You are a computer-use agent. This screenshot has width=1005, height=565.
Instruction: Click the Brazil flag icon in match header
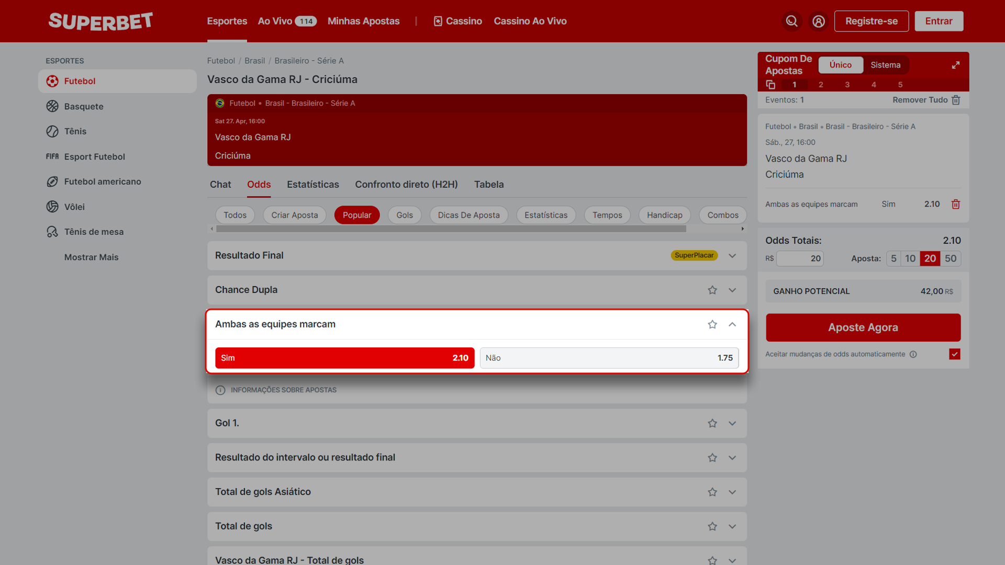(220, 103)
